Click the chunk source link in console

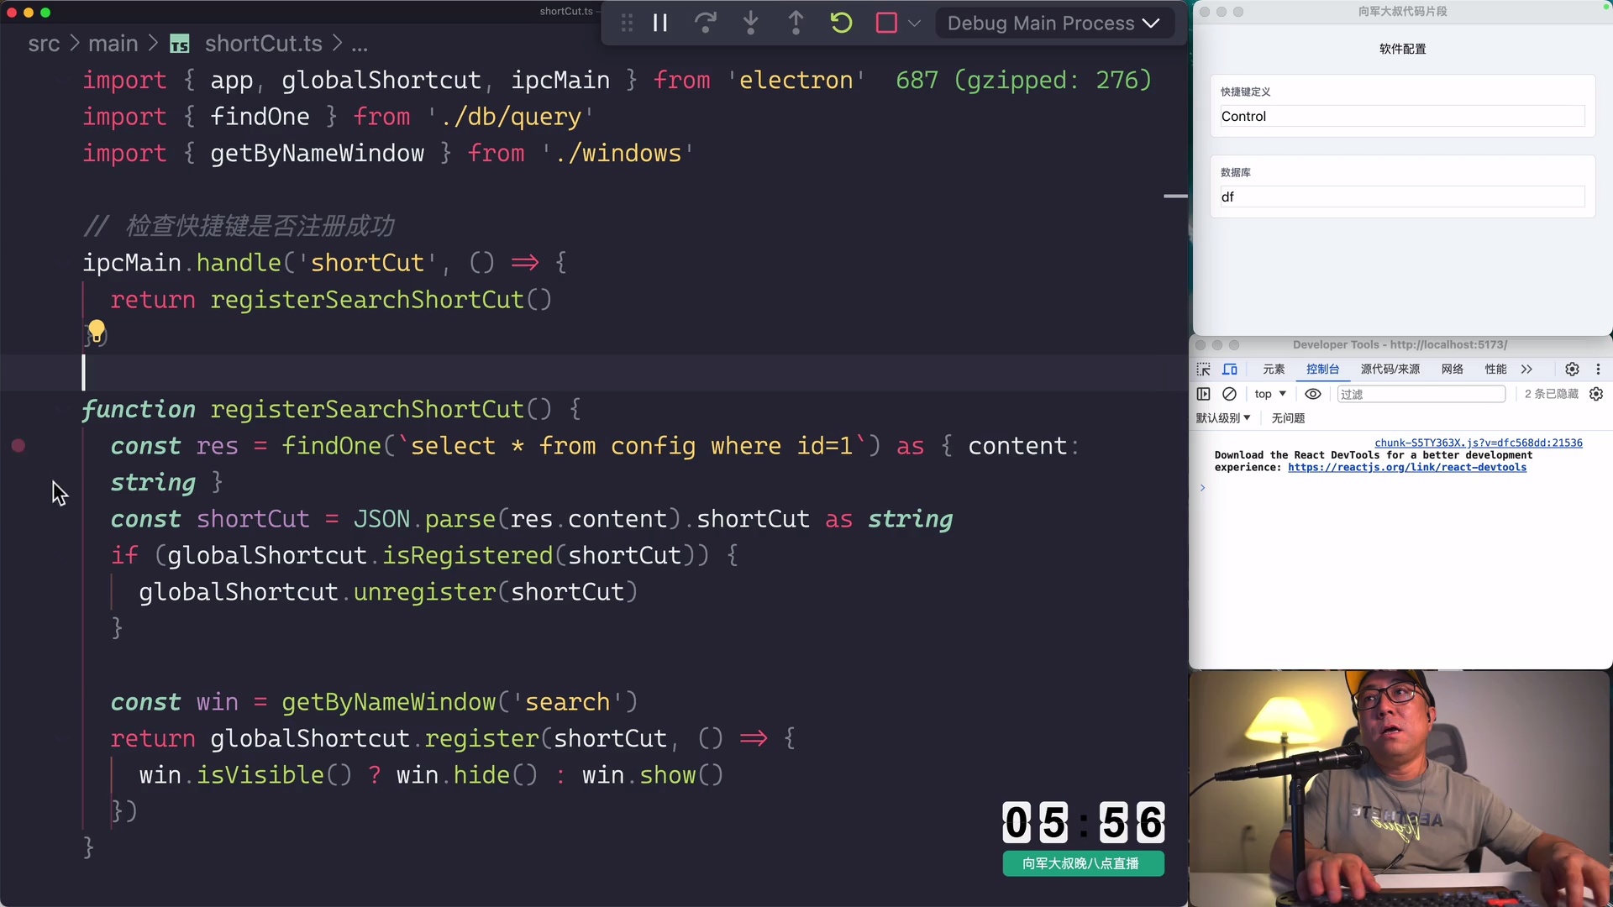point(1479,443)
